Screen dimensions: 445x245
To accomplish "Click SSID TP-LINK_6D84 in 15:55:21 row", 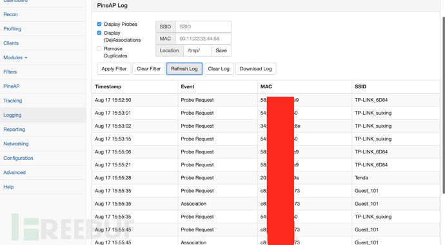I will click(x=371, y=165).
